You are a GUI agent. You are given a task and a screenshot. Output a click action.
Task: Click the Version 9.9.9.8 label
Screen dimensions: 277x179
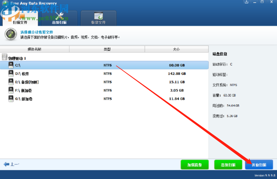click(x=265, y=175)
